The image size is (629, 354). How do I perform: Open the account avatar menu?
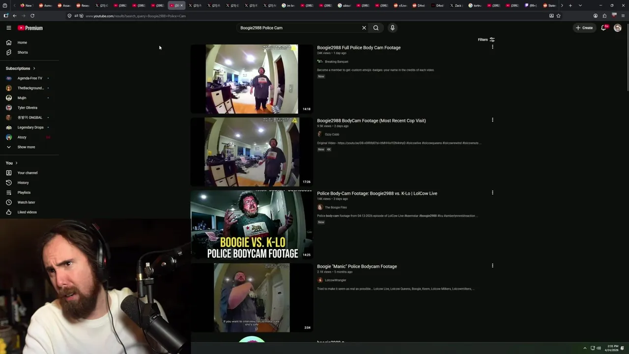coord(618,28)
